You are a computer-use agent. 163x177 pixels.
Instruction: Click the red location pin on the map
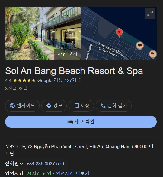pos(119,33)
